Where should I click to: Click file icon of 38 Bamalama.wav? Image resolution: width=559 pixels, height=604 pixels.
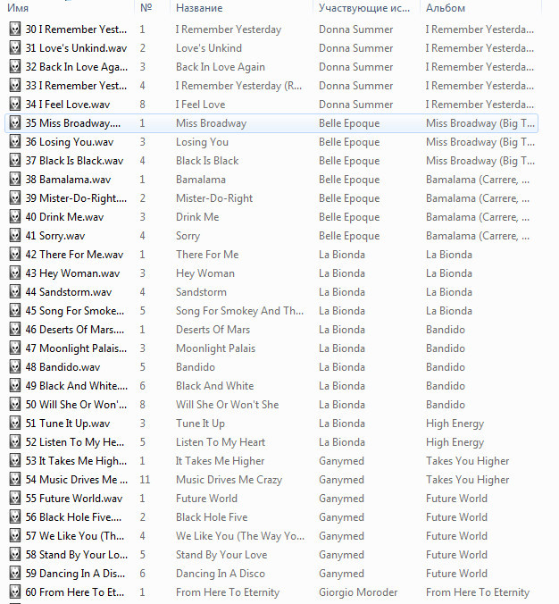(15, 180)
